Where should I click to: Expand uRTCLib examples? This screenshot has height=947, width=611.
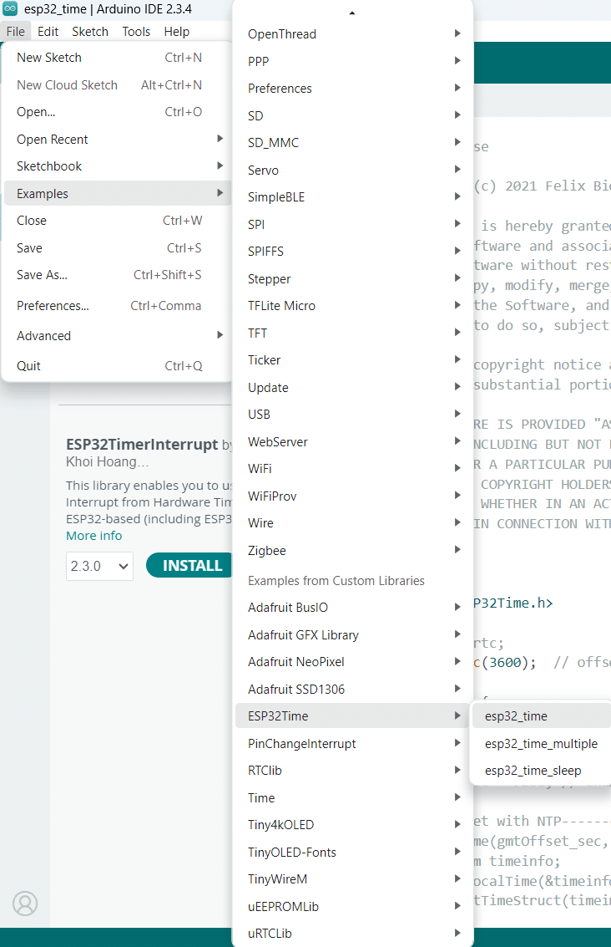[352, 933]
